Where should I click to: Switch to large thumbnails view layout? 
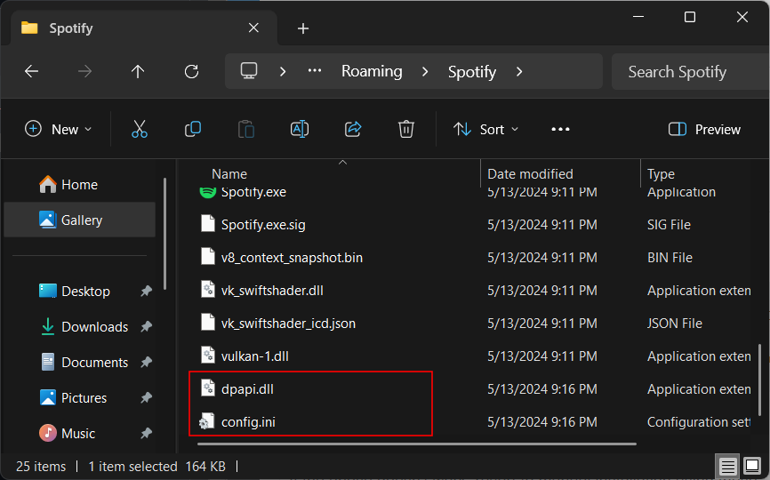click(x=751, y=467)
